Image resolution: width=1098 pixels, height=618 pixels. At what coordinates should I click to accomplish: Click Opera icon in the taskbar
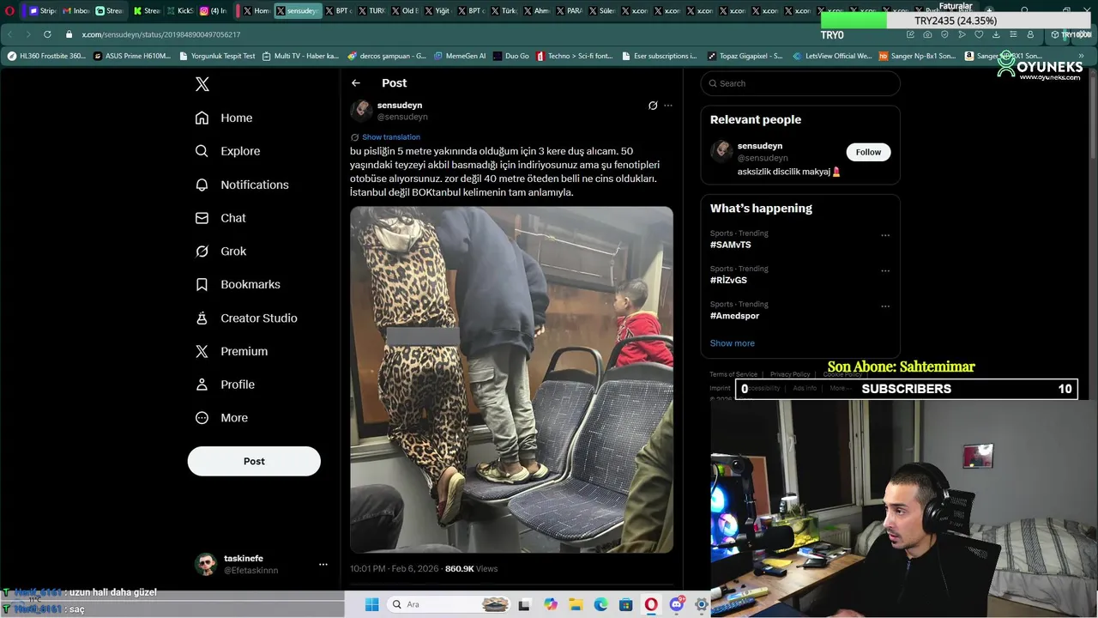(x=651, y=605)
